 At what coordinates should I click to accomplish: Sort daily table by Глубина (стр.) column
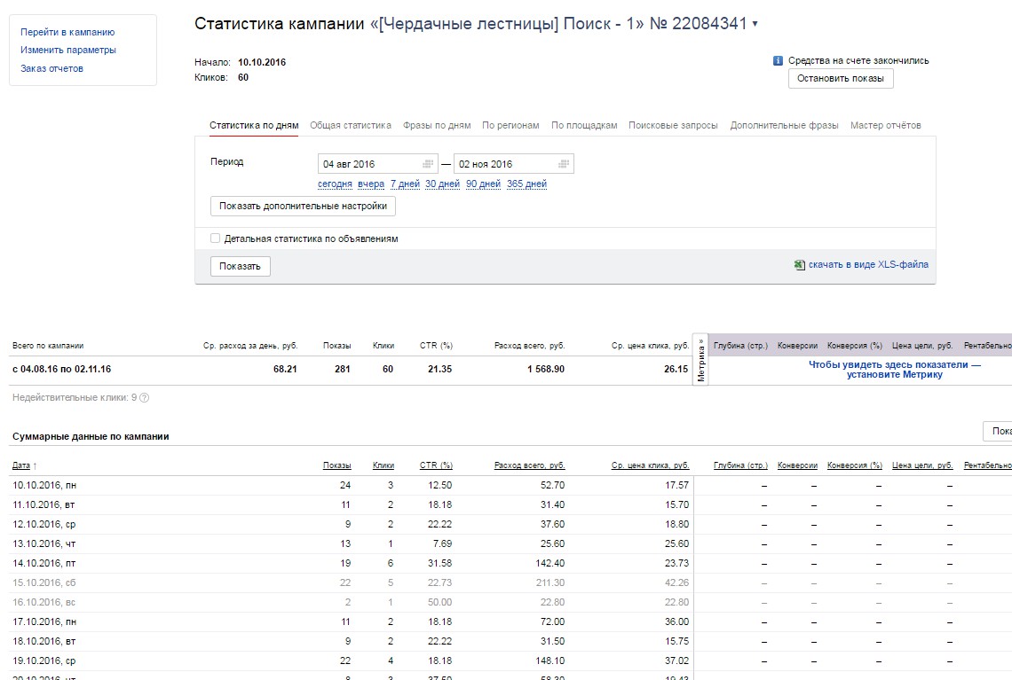tap(741, 465)
